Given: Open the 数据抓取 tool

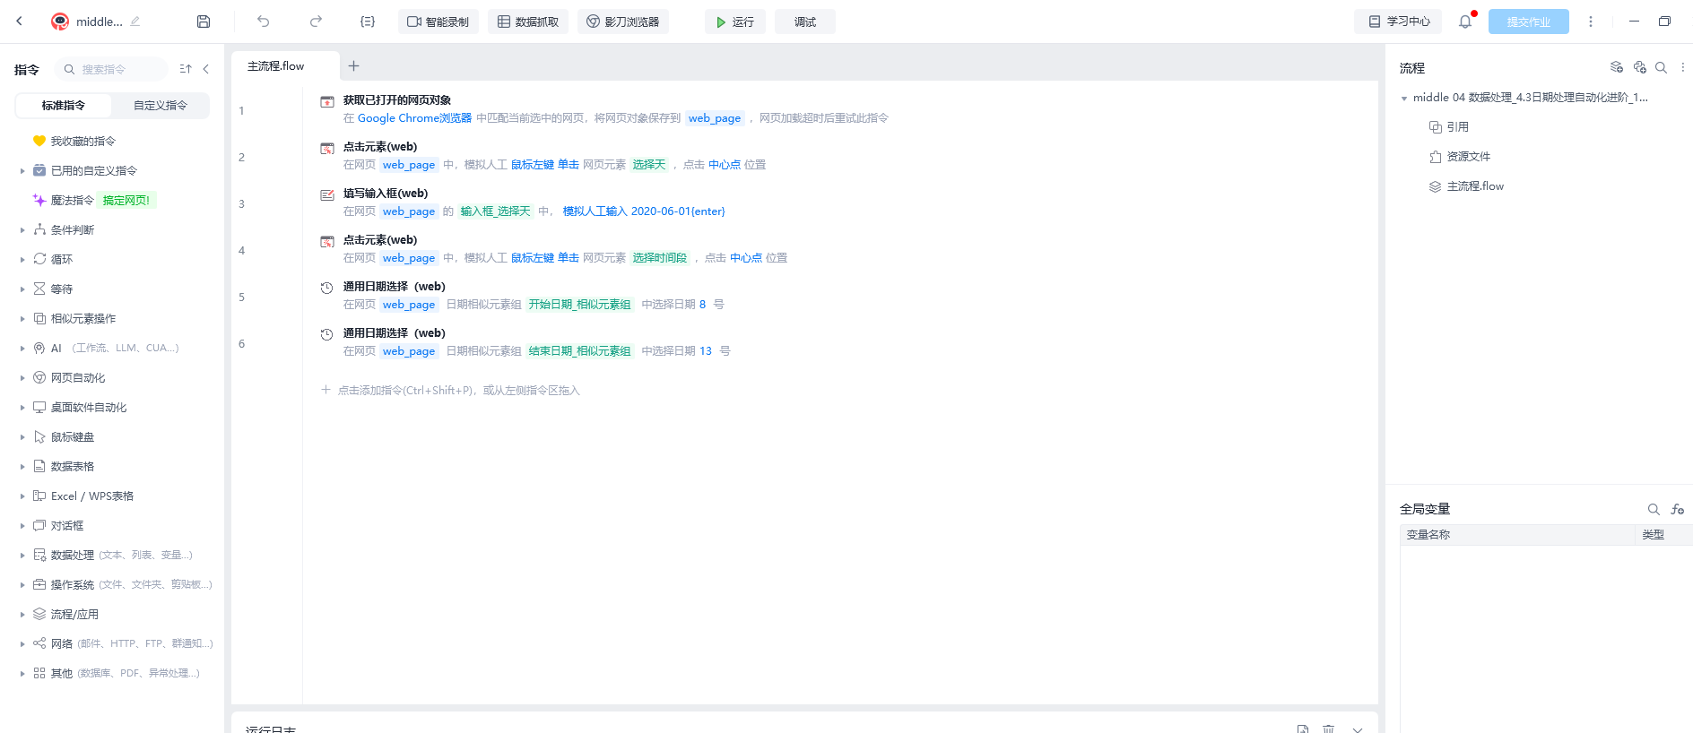Looking at the screenshot, I should click(528, 22).
